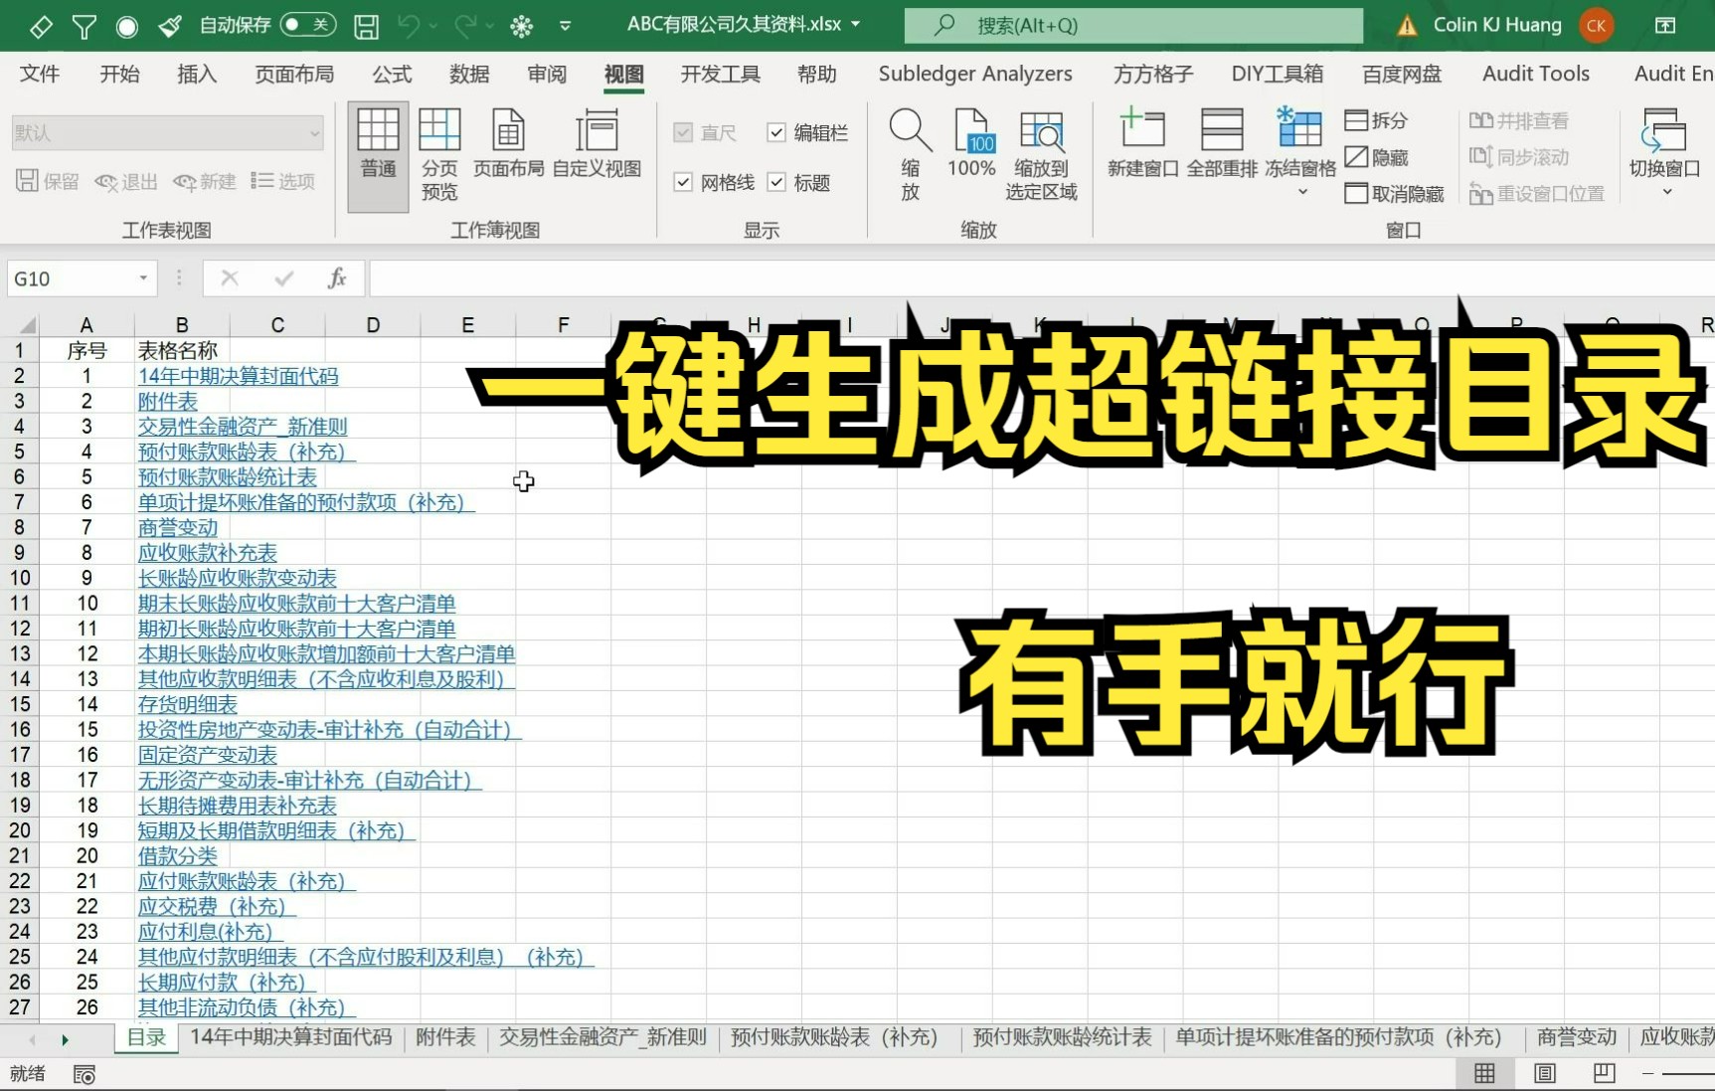1715x1091 pixels.
Task: Open hyperlink 14年中期决算封面代码
Action: (239, 376)
